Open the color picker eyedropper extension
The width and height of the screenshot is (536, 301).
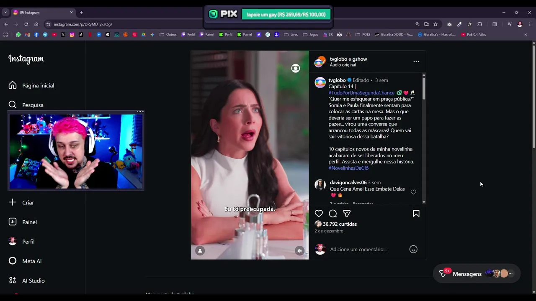pyautogui.click(x=459, y=24)
